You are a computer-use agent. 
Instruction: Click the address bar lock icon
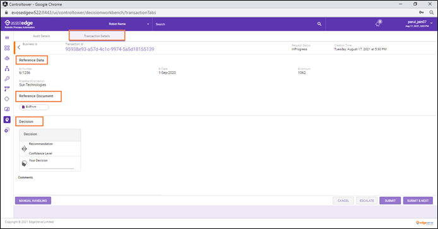click(6, 12)
